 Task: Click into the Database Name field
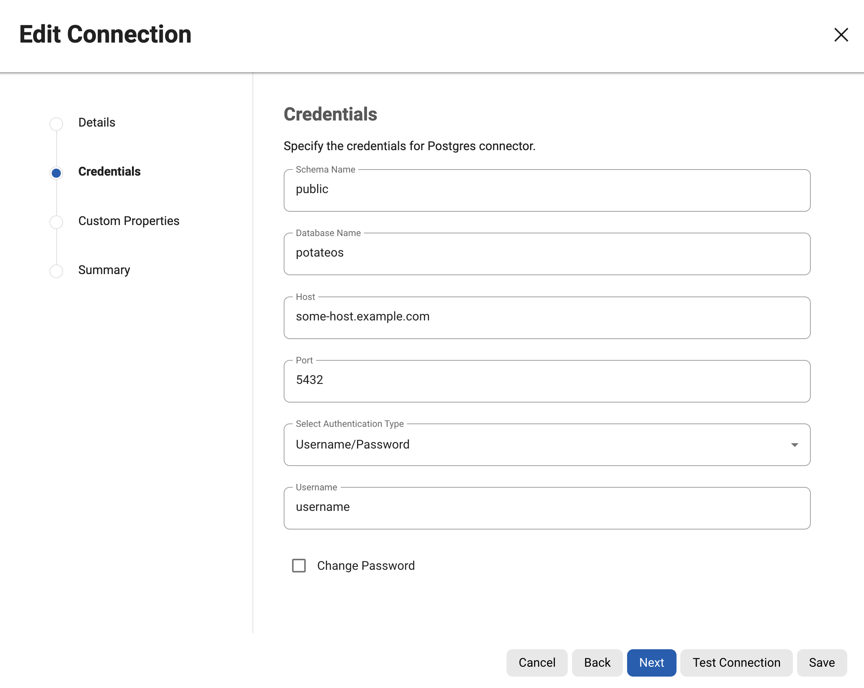[x=546, y=254]
